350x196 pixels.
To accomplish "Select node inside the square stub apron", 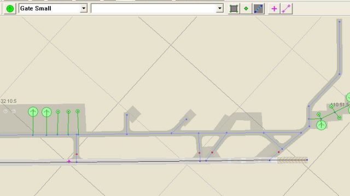I will pyautogui.click(x=127, y=115).
